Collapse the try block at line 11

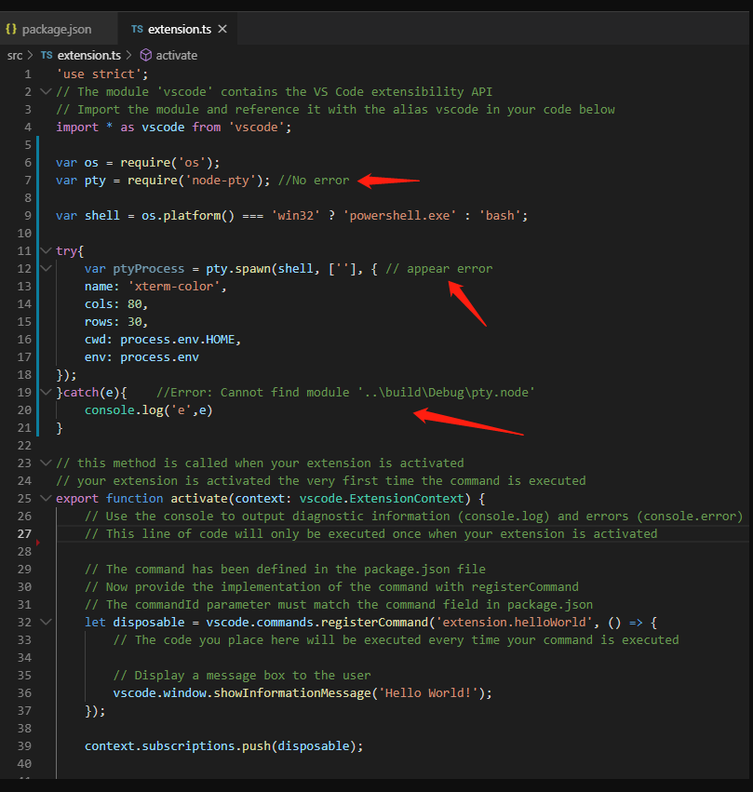click(46, 250)
